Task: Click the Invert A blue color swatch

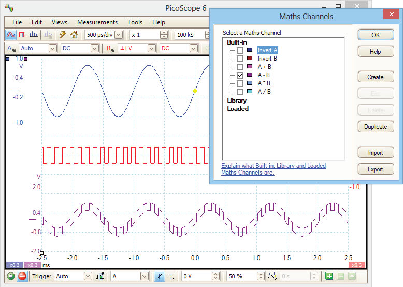Action: [x=250, y=50]
